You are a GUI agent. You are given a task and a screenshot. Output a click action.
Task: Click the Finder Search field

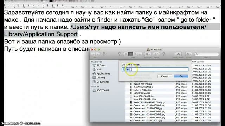pyautogui.click(x=207, y=54)
